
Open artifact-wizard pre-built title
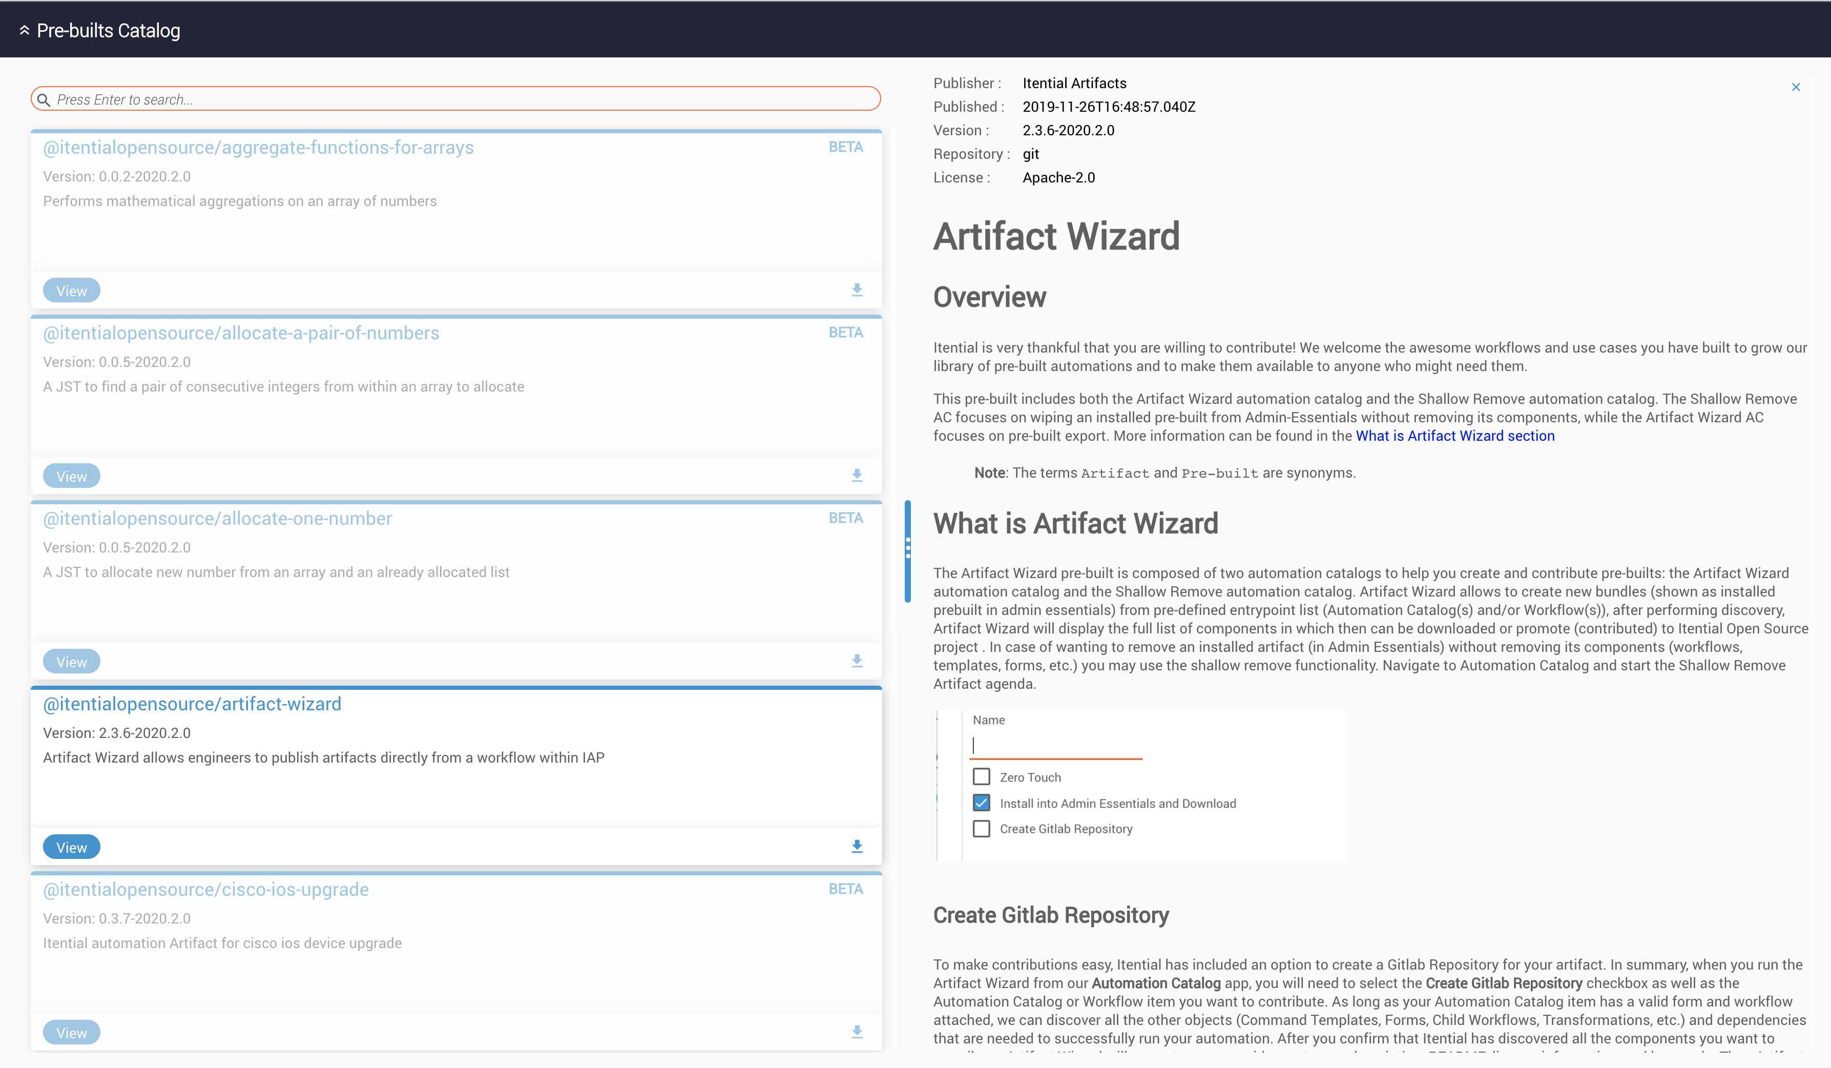coord(192,704)
